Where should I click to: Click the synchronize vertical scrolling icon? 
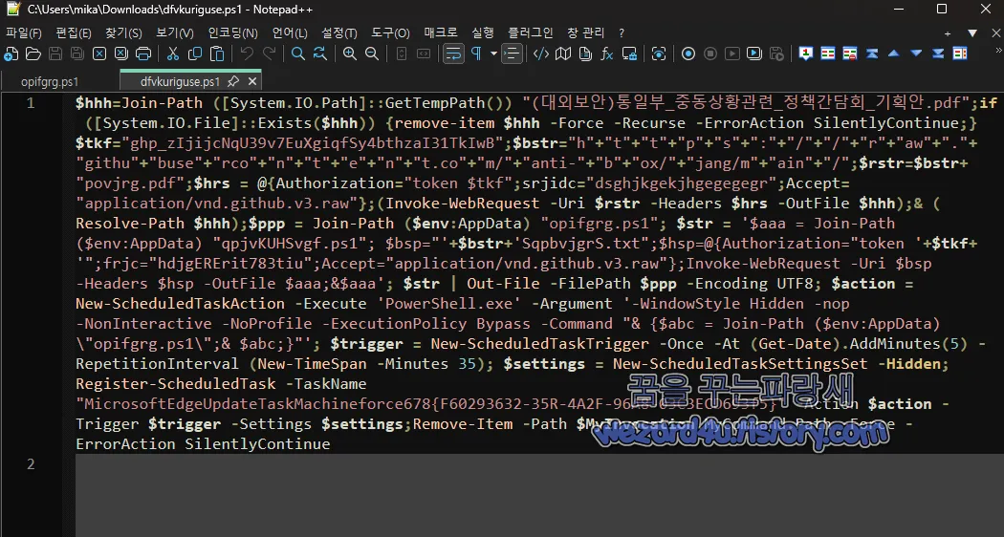(402, 54)
